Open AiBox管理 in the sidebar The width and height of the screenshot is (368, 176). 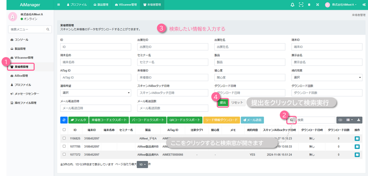click(19, 76)
